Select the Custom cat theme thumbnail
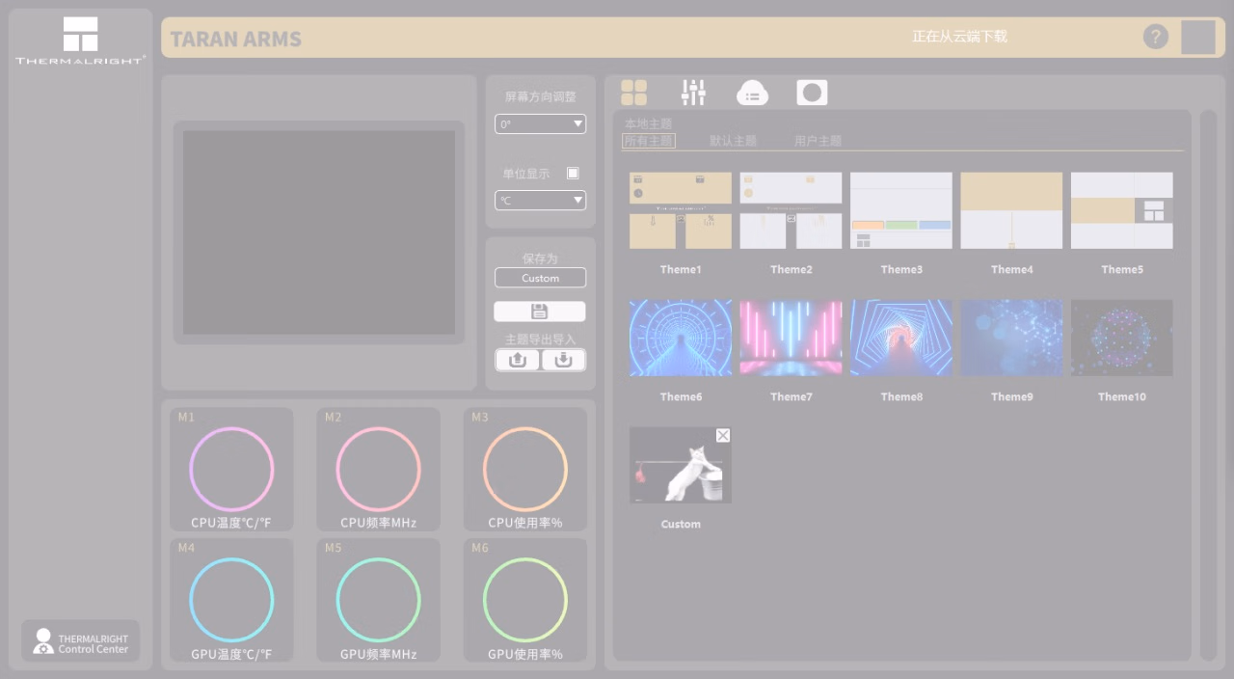The height and width of the screenshot is (679, 1234). point(681,465)
